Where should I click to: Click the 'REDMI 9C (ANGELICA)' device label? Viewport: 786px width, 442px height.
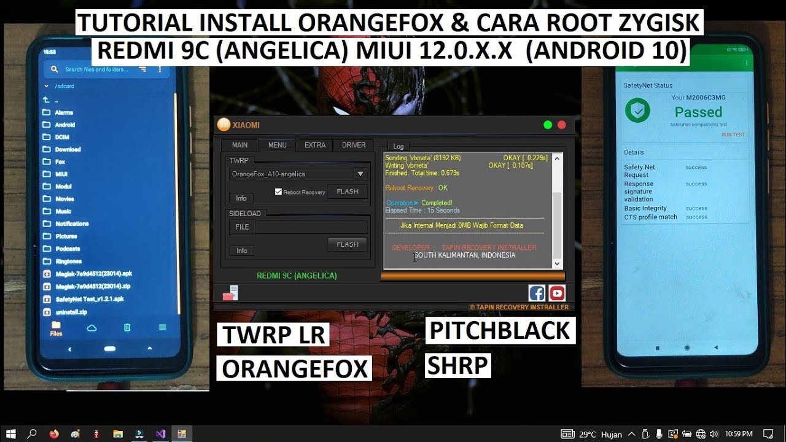click(297, 276)
